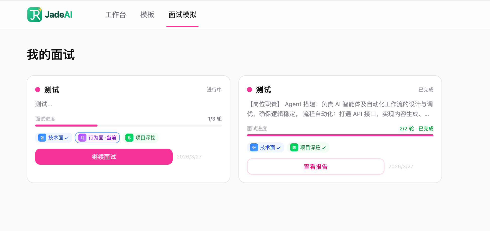Click the green 陈 avatar in completed card

294,148
